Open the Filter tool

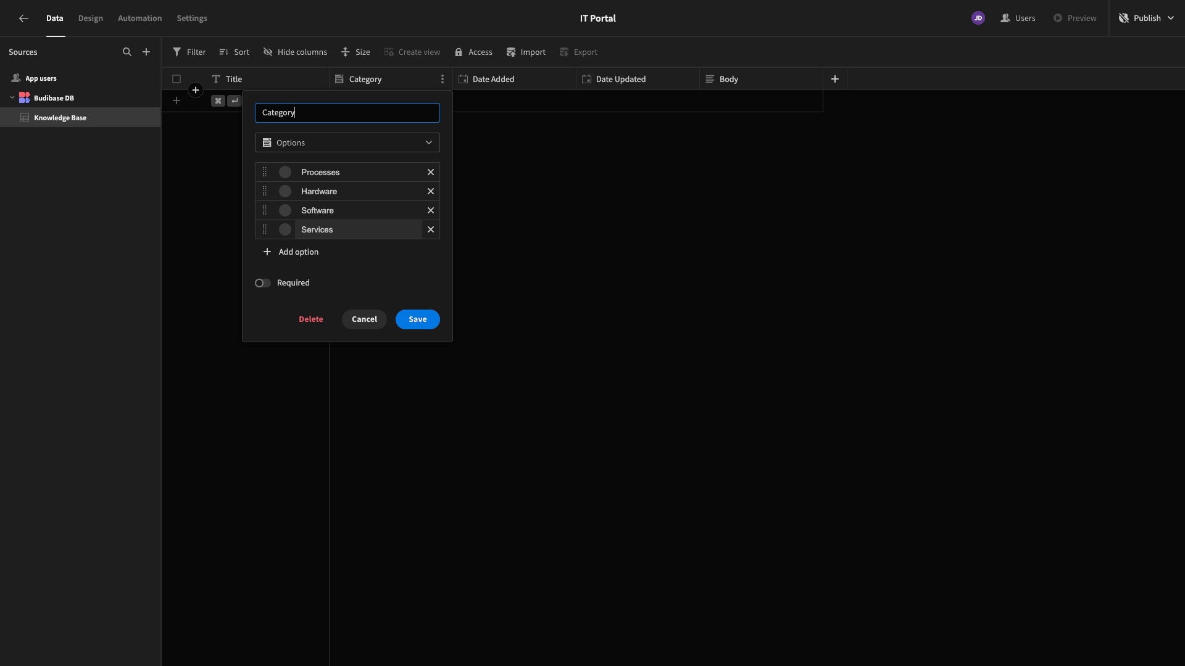[189, 52]
